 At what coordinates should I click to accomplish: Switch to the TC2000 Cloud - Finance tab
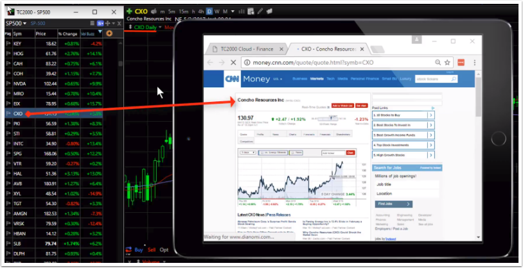pyautogui.click(x=246, y=49)
